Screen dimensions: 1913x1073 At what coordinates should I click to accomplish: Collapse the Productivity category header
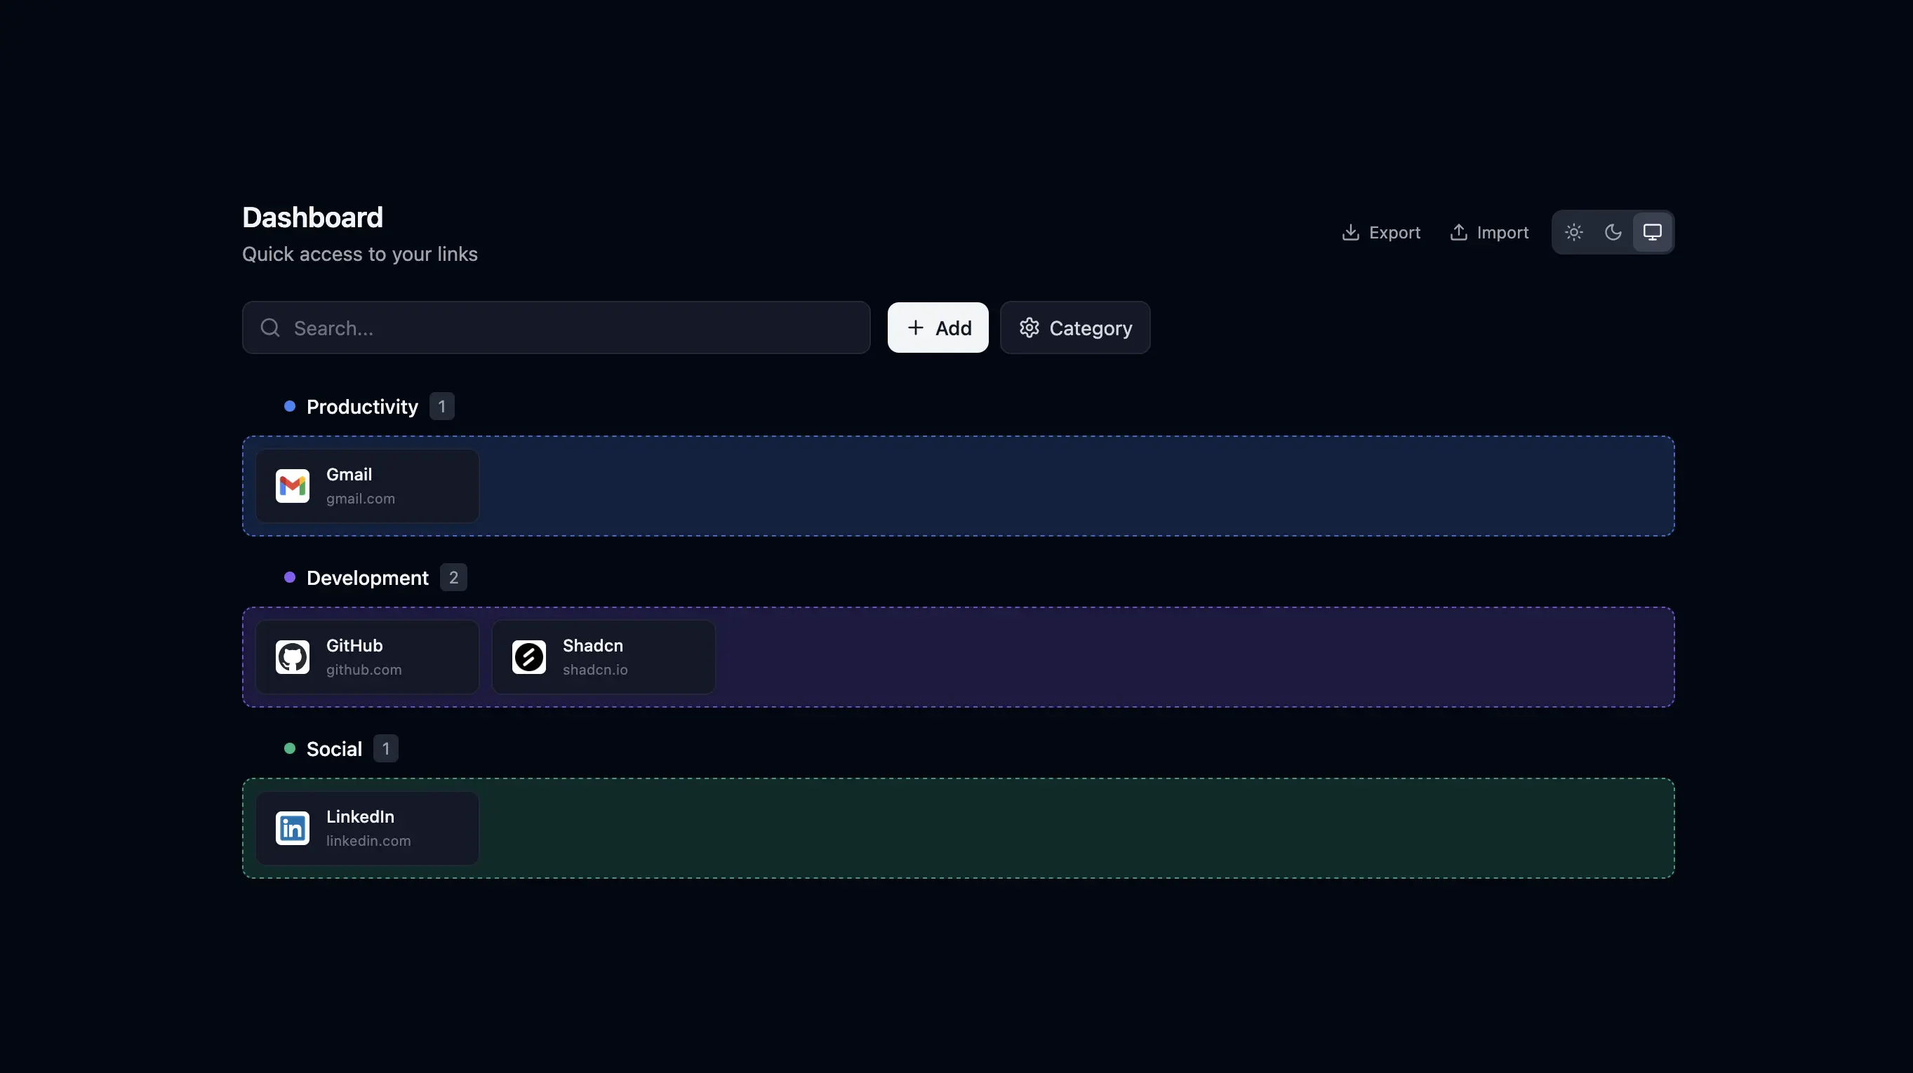pyautogui.click(x=361, y=407)
